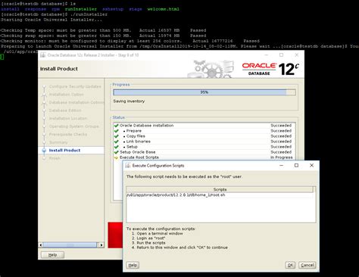
Task: Click Saving inventory progress text
Action: pos(129,101)
